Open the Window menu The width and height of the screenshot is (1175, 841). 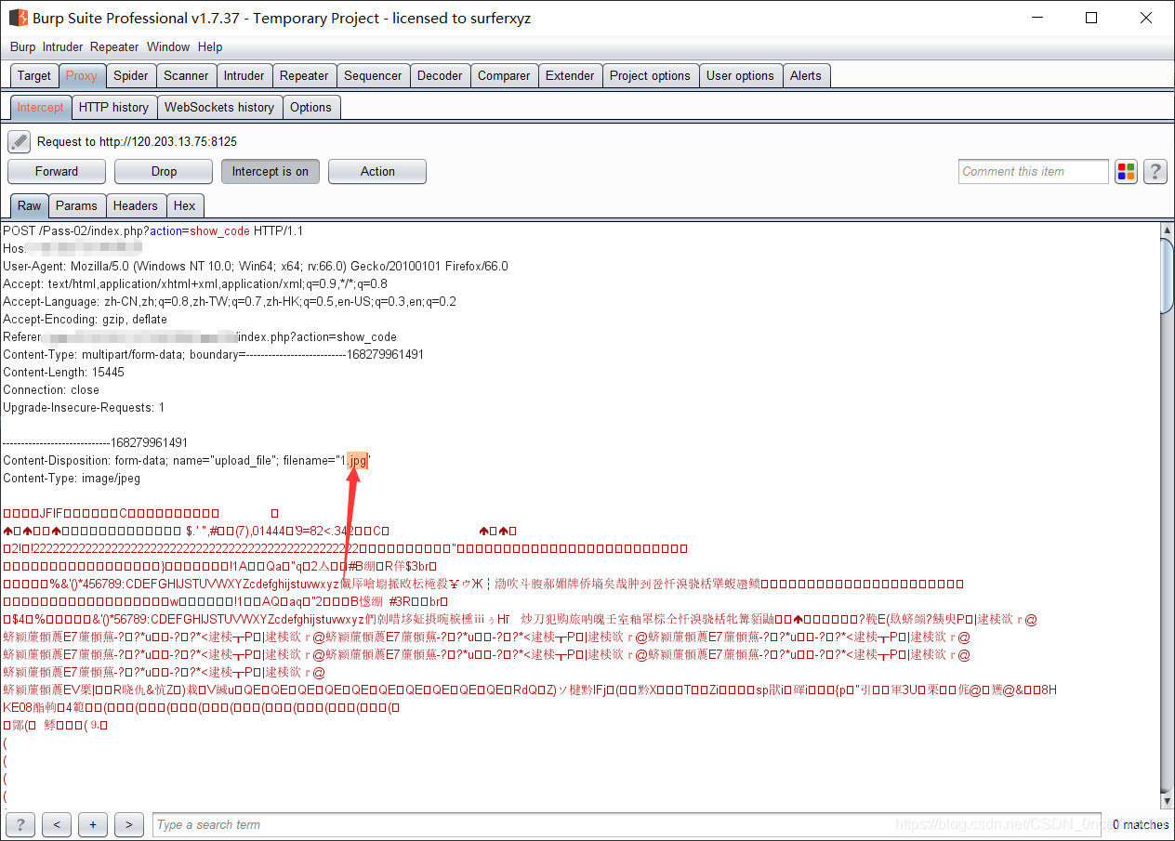point(168,46)
